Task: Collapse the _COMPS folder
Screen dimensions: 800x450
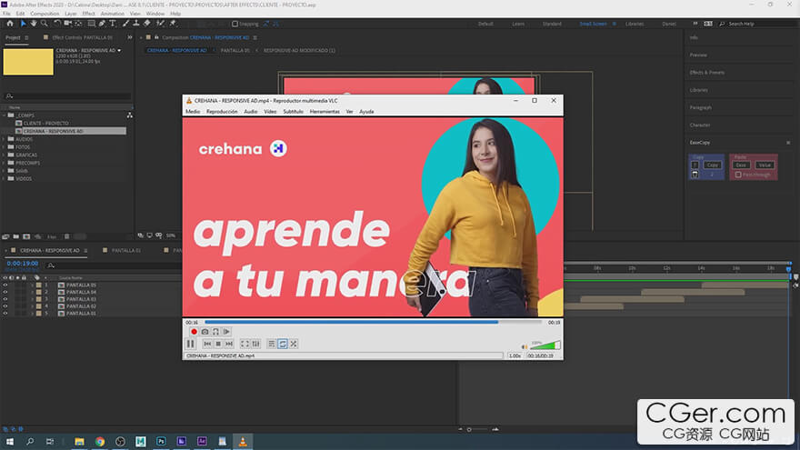Action: point(4,115)
